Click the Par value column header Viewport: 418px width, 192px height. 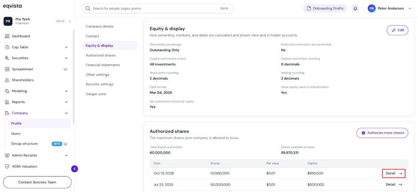(272, 163)
